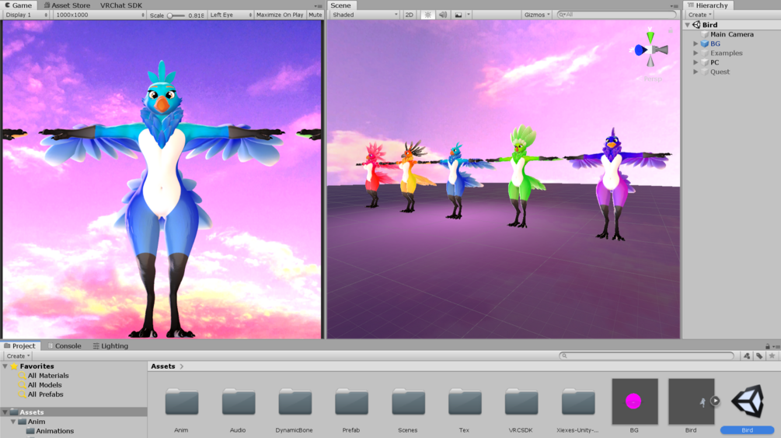The height and width of the screenshot is (438, 781).
Task: Click Search by Label tag icon
Action: coord(759,356)
